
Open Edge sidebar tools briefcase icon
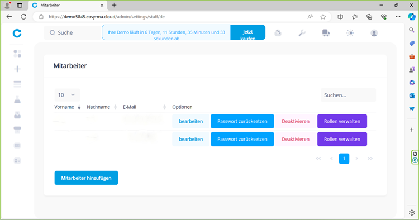tap(412, 56)
